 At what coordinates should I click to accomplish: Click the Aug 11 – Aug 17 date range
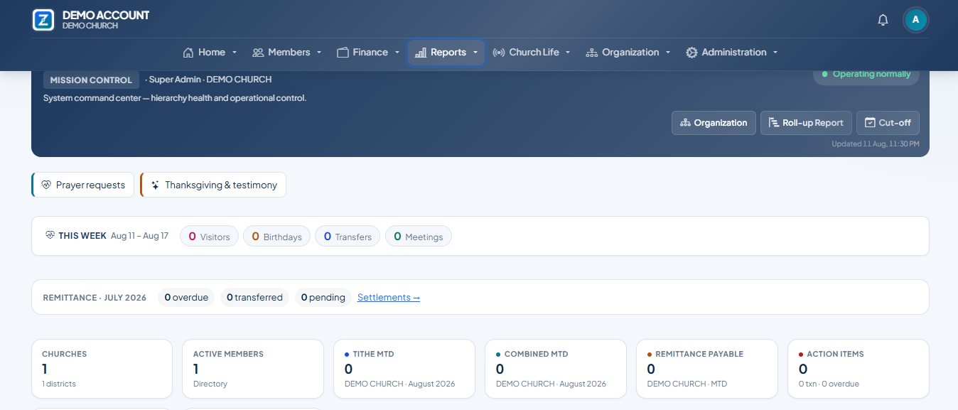tap(139, 236)
